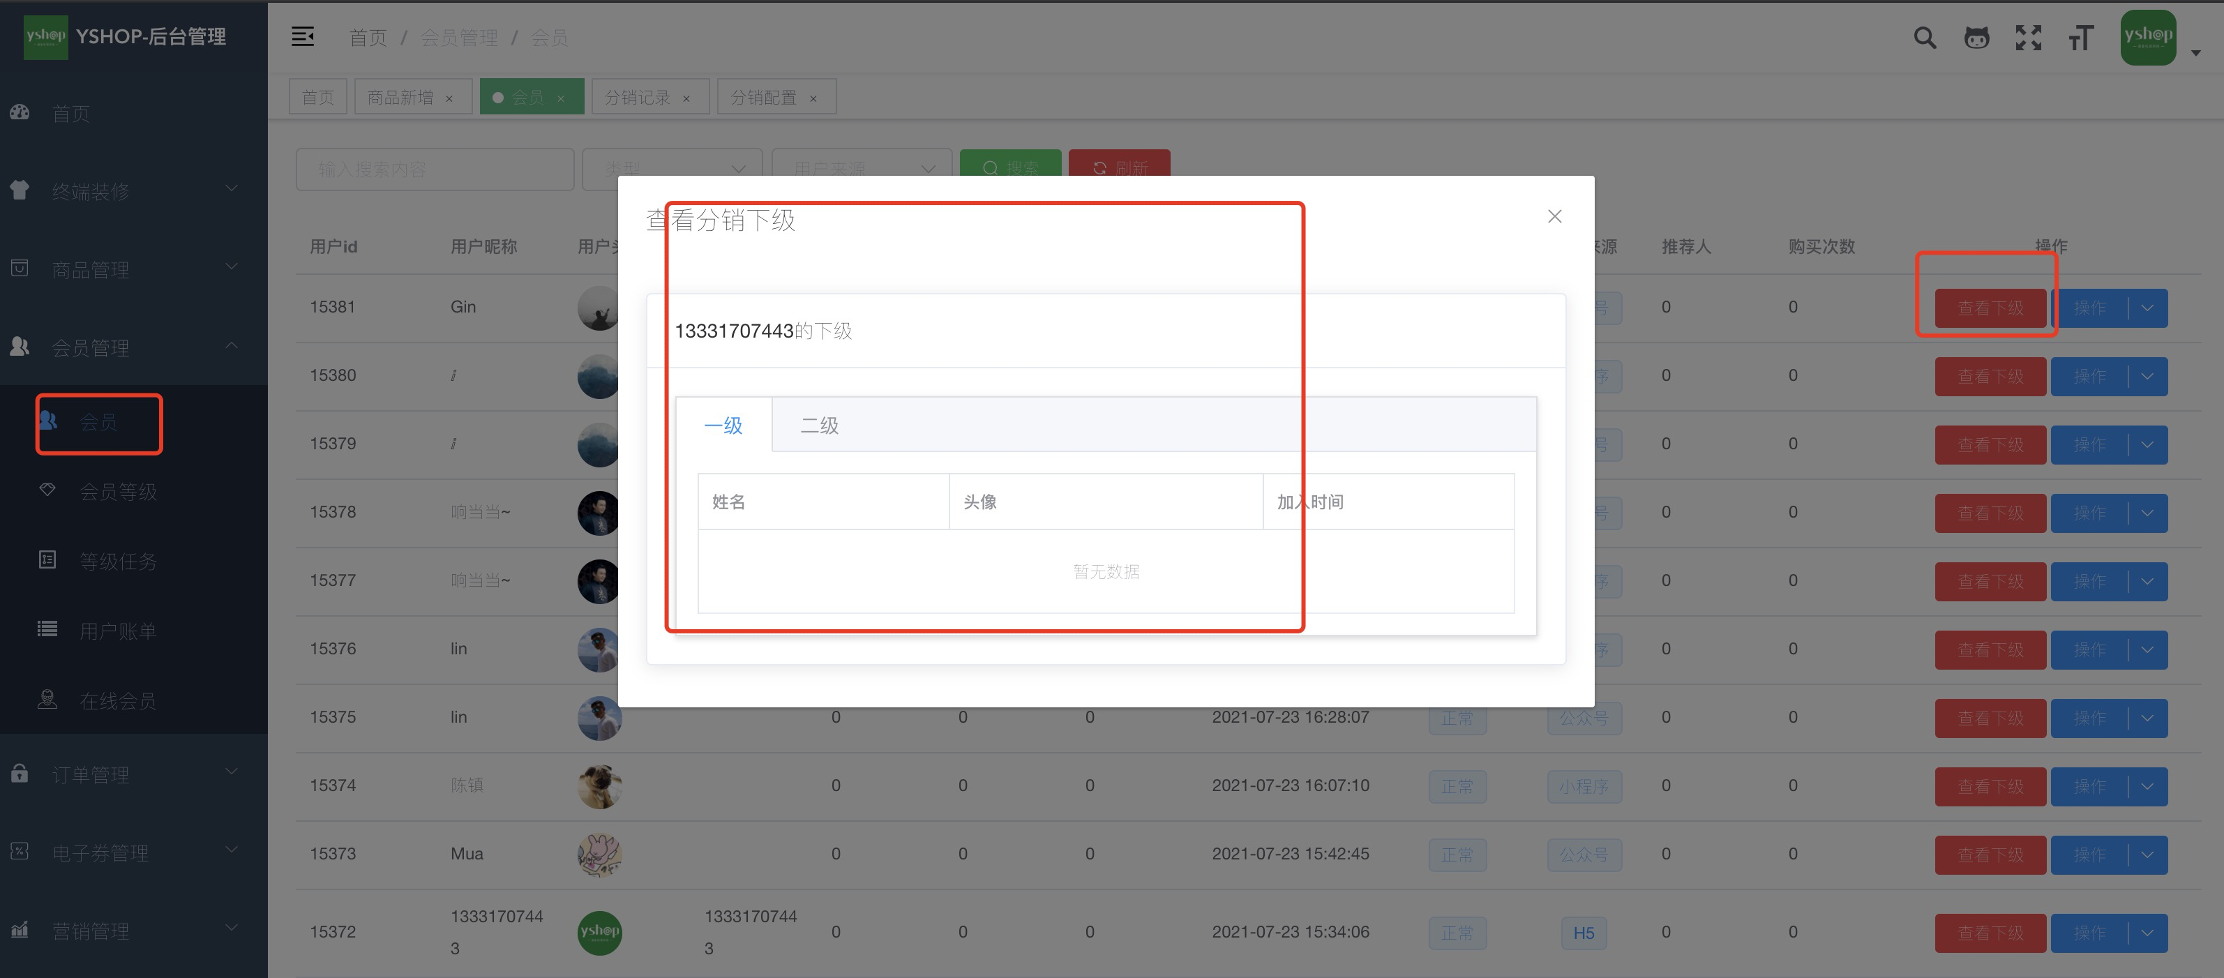2224x978 pixels.
Task: Click avatar thumbnail of user 15373
Action: (x=599, y=854)
